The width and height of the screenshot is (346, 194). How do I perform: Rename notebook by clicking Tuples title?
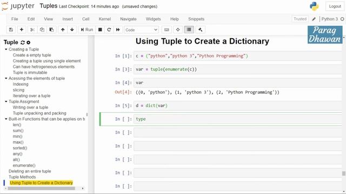click(49, 6)
